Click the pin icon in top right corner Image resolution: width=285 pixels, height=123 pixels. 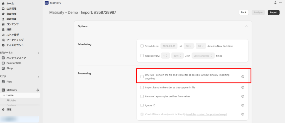(x=275, y=3)
